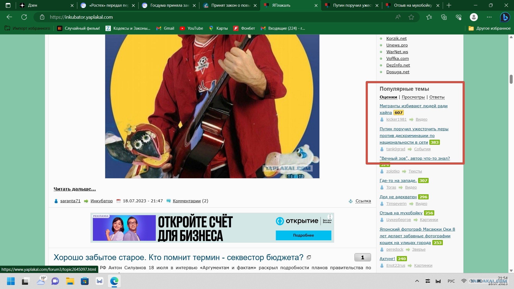Screen dimensions: 514x289
Task: Open ad options three-dot menu
Action: click(330, 216)
